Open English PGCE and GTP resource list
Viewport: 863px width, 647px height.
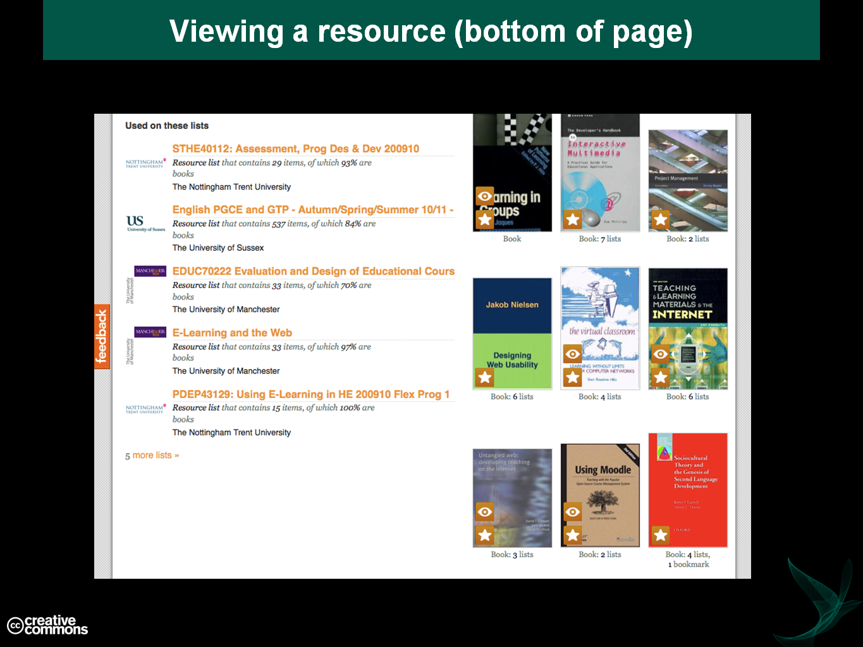(x=312, y=210)
